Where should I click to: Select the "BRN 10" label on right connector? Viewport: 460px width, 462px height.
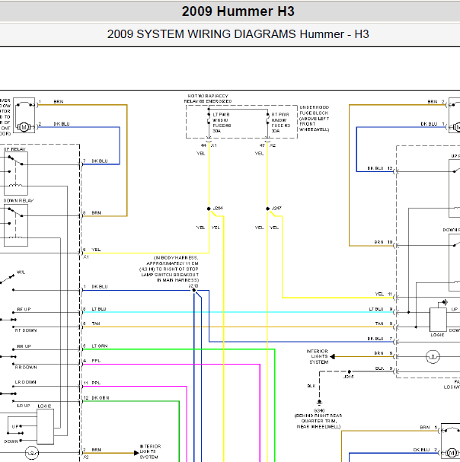click(x=384, y=242)
